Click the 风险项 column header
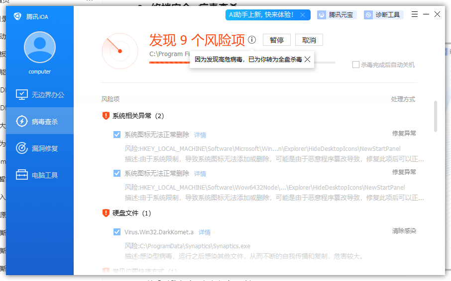Image resolution: width=451 pixels, height=281 pixels. pyautogui.click(x=110, y=99)
